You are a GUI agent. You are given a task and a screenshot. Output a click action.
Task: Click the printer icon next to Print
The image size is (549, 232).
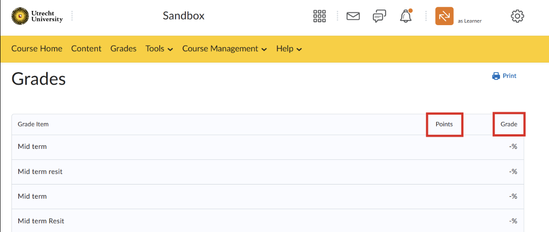(x=496, y=76)
